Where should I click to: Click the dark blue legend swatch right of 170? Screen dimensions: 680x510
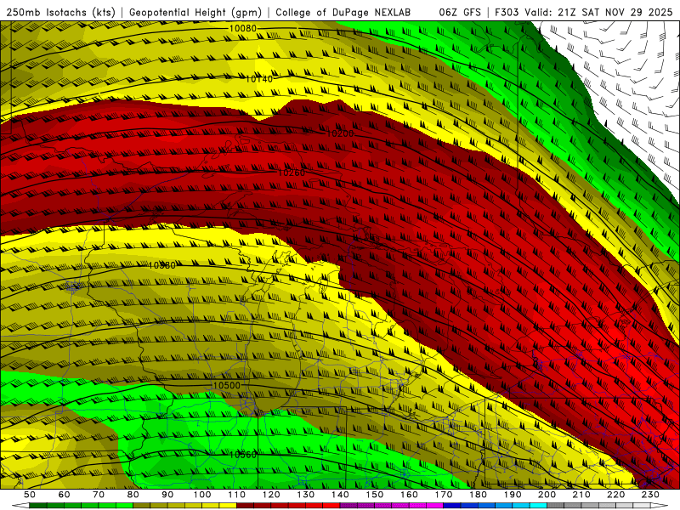click(x=452, y=506)
